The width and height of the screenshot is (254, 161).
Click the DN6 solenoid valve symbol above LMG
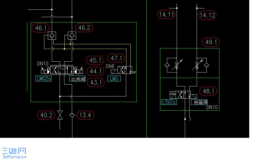tap(123, 70)
